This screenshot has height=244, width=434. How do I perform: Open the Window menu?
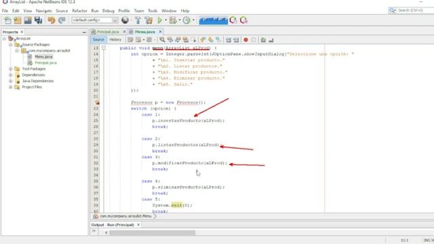click(169, 11)
